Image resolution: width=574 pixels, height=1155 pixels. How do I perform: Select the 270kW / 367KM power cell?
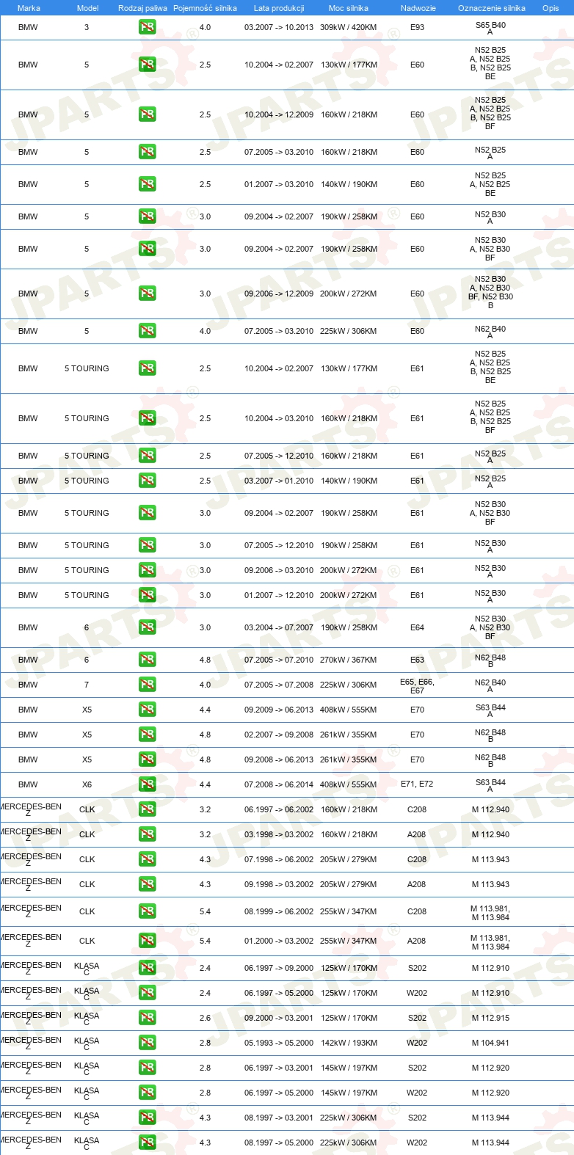pyautogui.click(x=349, y=660)
